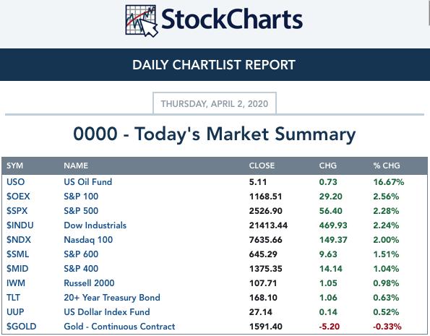Open the USO symbol link
The height and width of the screenshot is (336, 430).
click(x=16, y=182)
